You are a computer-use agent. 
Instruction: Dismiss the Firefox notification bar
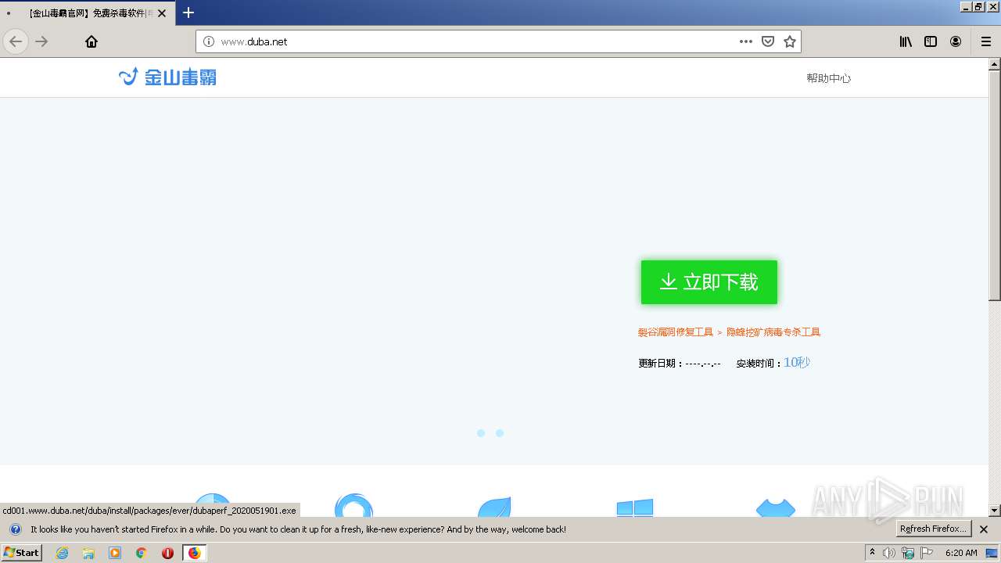[984, 529]
